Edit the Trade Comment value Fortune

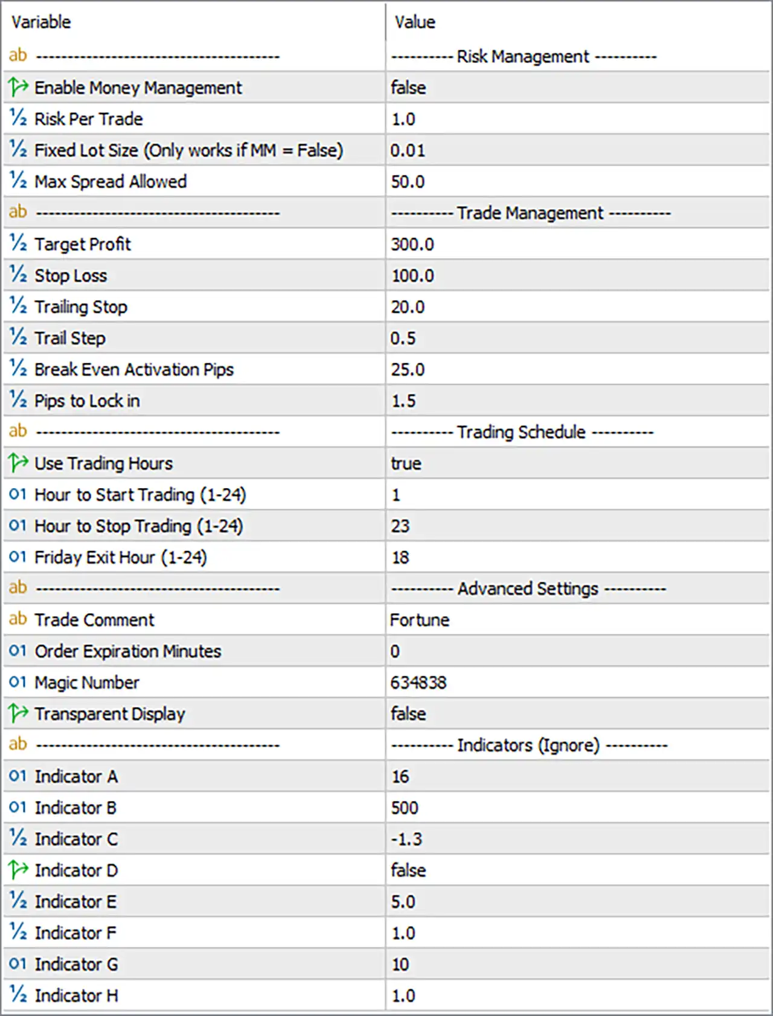[x=420, y=620]
